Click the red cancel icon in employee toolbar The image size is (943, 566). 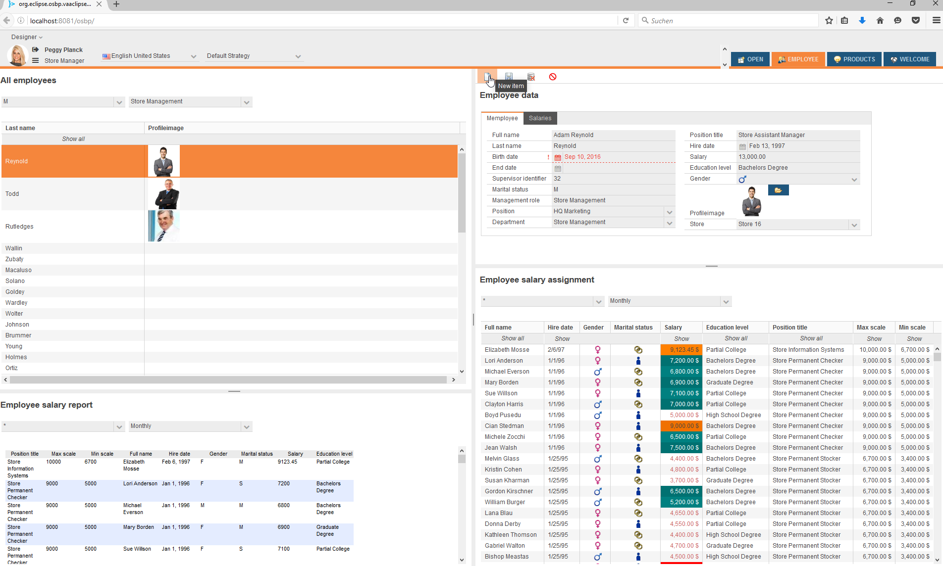coord(553,77)
